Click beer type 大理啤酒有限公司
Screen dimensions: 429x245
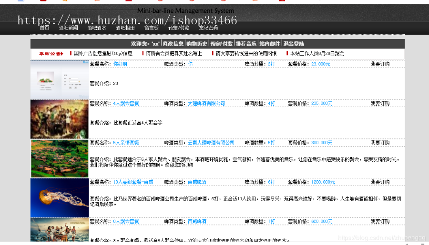point(206,104)
